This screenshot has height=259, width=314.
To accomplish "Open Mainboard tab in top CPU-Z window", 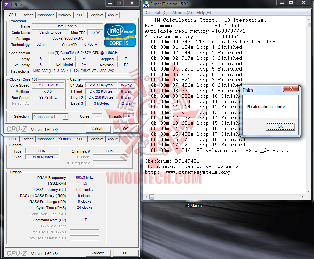I will pyautogui.click(x=46, y=15).
